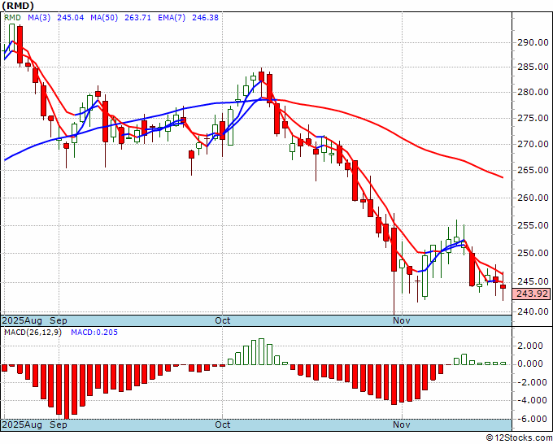Click the (RMD) ticker title
Viewport: 553px width, 444px height.
coord(18,6)
